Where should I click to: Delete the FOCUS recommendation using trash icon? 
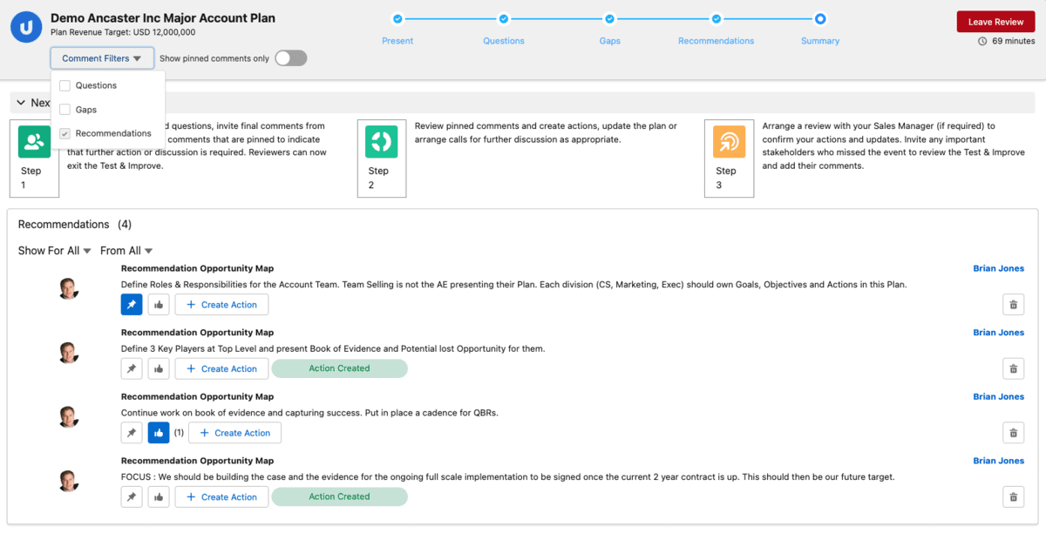pos(1013,497)
